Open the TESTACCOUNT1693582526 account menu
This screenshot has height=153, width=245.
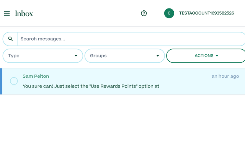pos(206,13)
